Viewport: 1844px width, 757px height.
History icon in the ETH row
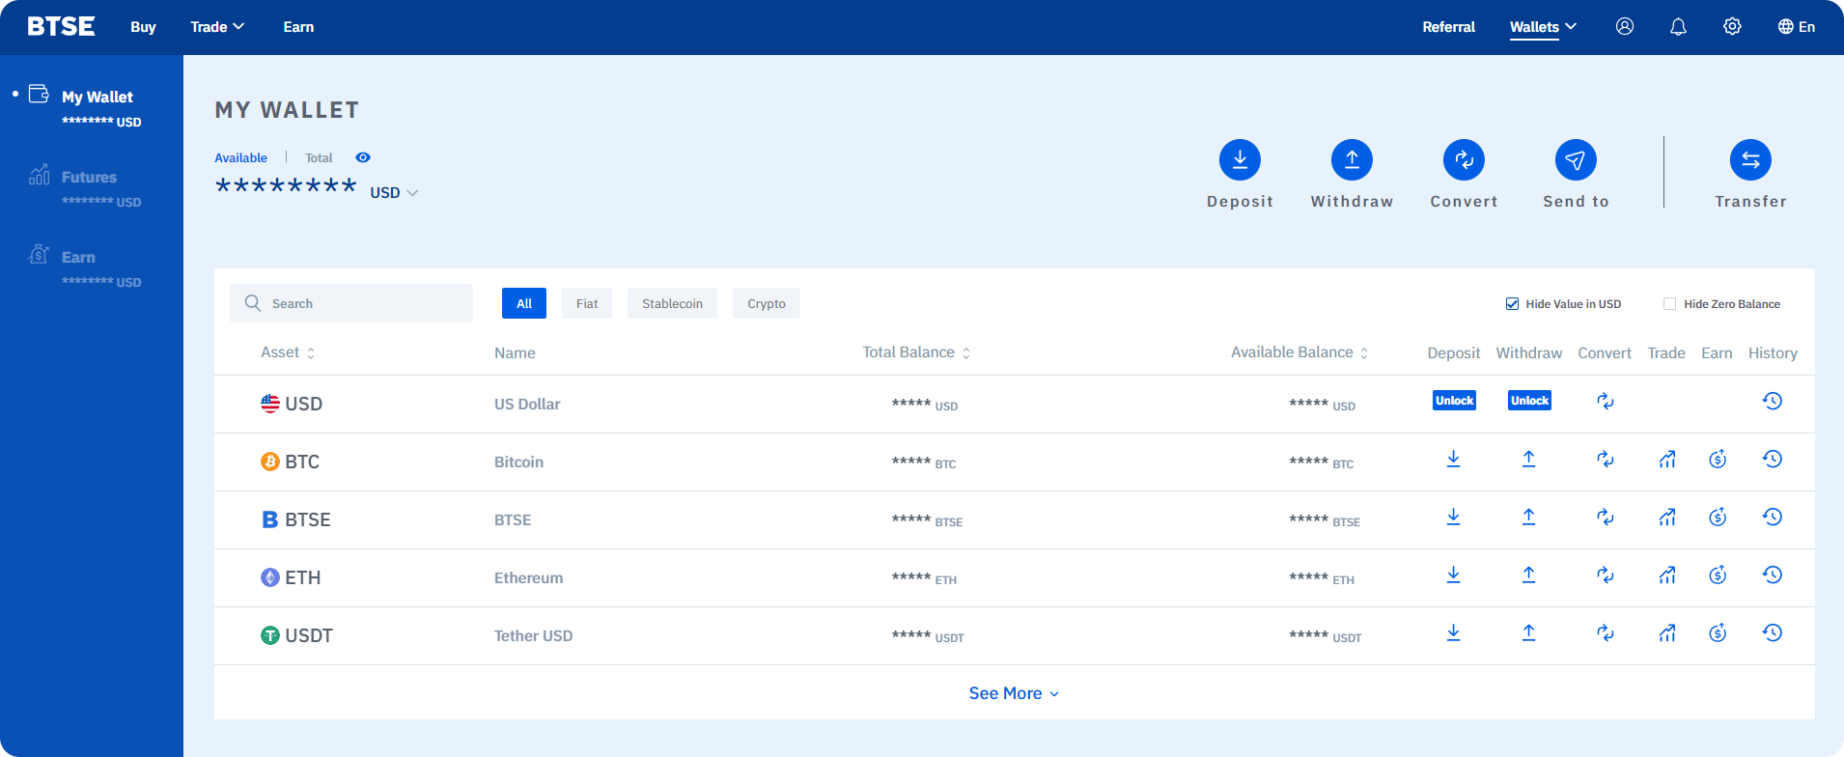(1773, 575)
